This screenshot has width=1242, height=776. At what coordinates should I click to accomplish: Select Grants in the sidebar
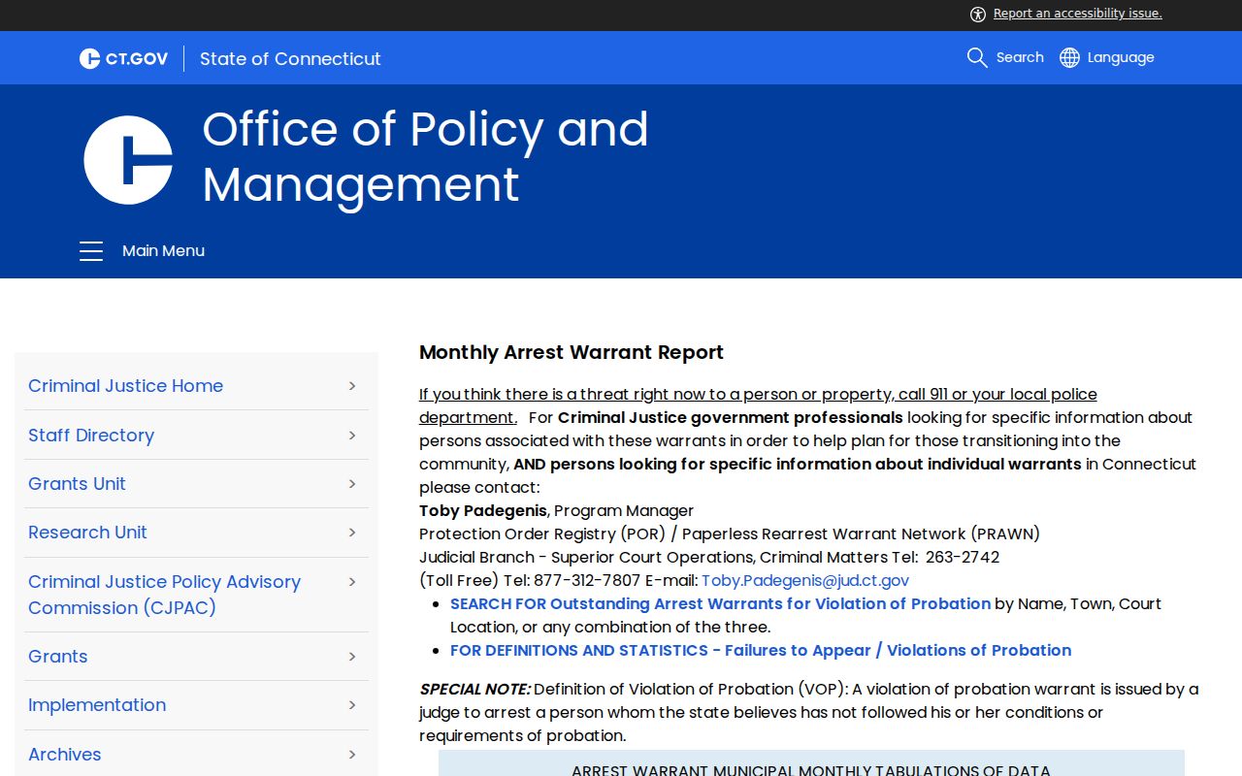[57, 657]
